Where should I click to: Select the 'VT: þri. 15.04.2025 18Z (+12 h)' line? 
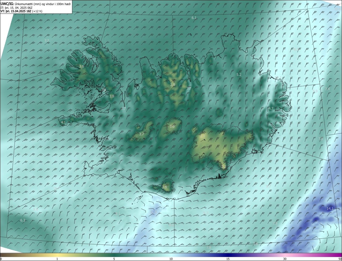tap(21, 11)
